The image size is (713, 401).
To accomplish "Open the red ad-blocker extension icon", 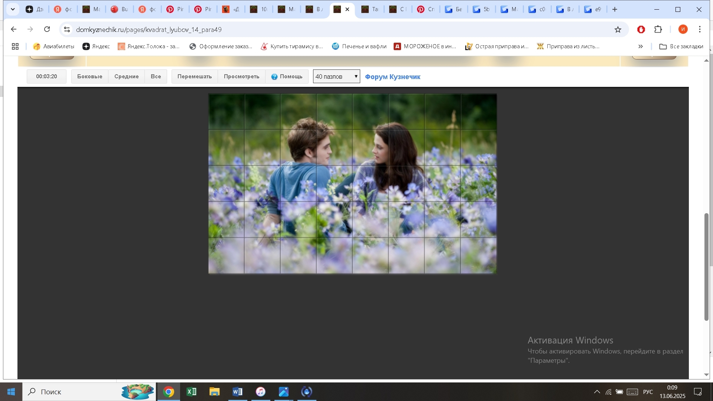I will click(x=641, y=29).
